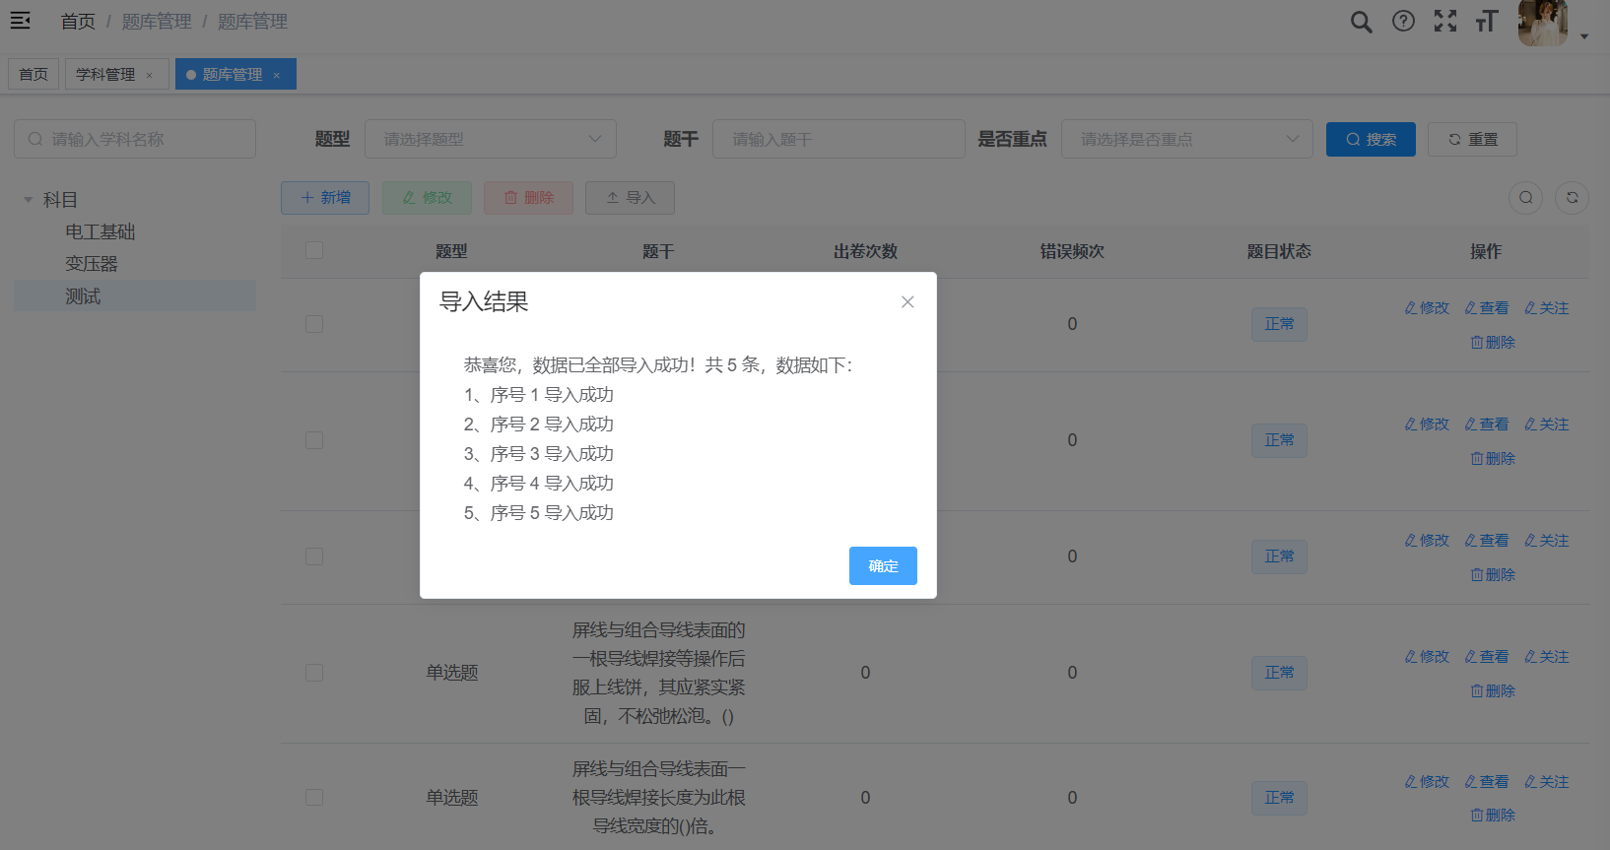
Task: Click the help question mark icon
Action: pos(1403,22)
